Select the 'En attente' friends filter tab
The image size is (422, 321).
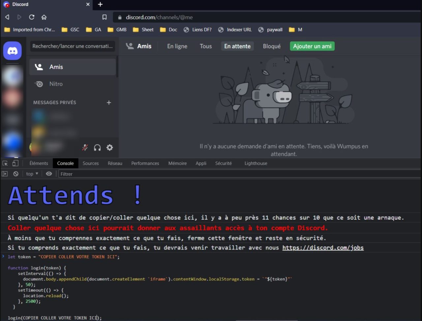pyautogui.click(x=237, y=46)
